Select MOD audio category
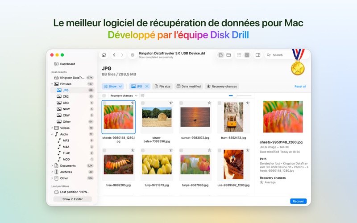357x223 pixels. [73, 160]
